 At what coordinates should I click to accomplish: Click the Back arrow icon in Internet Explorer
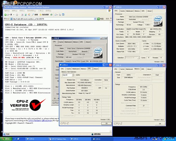5,15
